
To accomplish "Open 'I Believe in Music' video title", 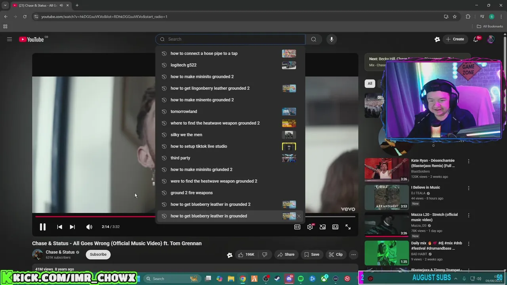I will [425, 188].
